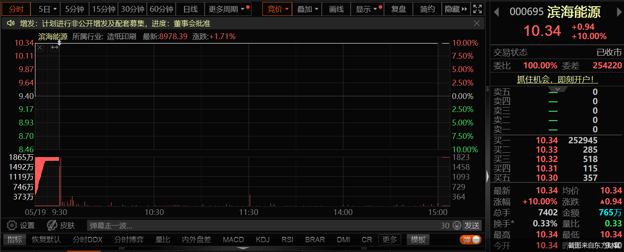The width and height of the screenshot is (624, 252).
Task: Select the 量比 indicator
Action: (x=163, y=240)
